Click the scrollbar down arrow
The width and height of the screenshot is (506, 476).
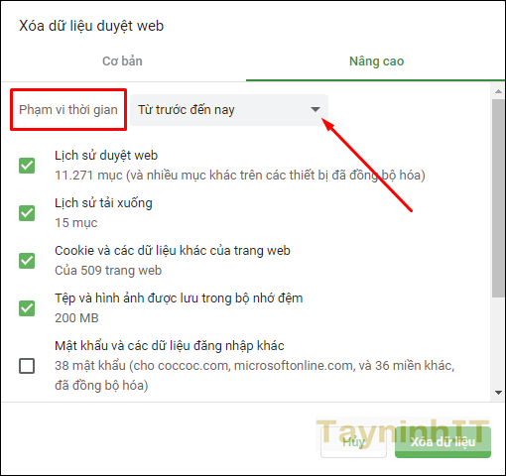click(498, 393)
